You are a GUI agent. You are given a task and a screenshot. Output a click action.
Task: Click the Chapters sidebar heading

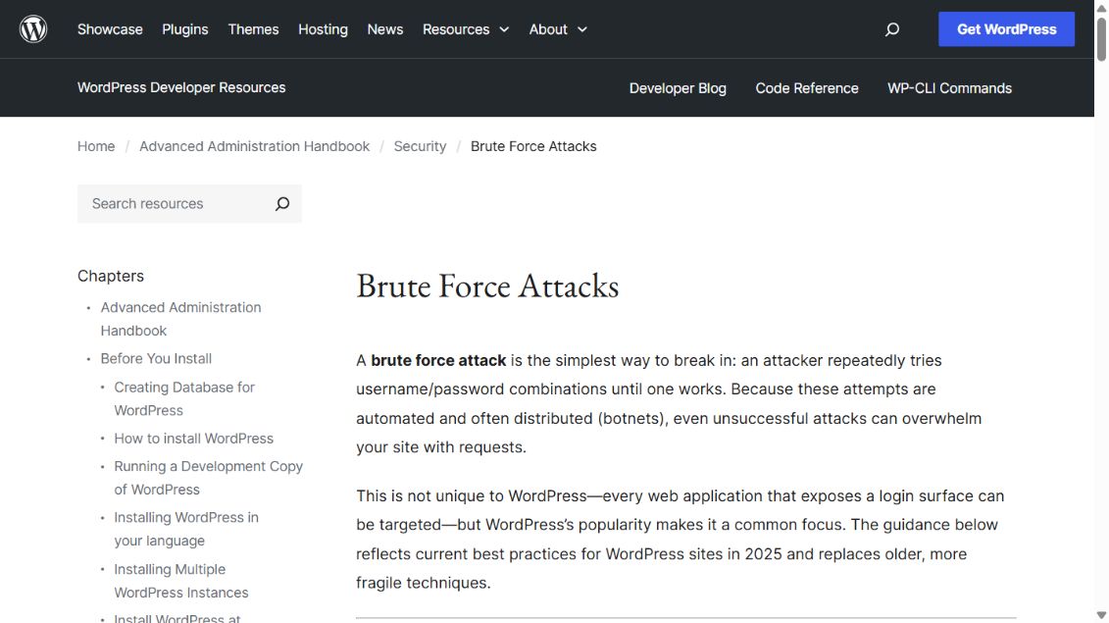pos(111,276)
